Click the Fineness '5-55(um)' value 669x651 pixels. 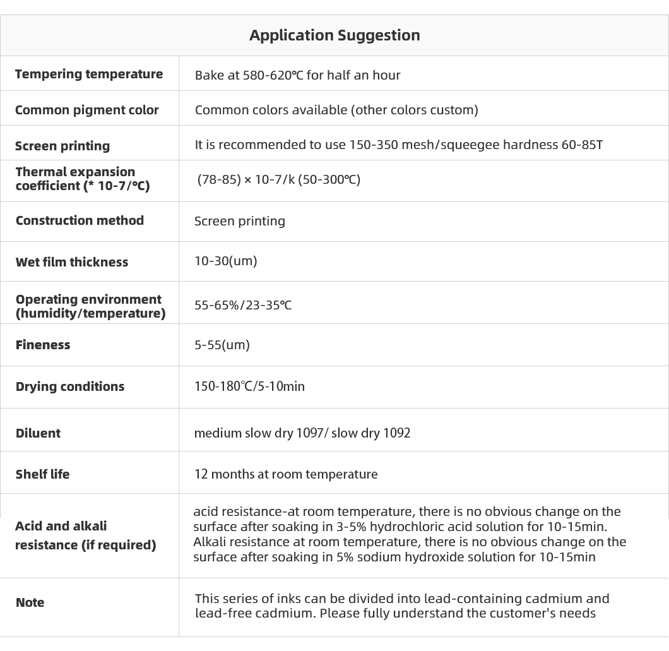tap(222, 345)
